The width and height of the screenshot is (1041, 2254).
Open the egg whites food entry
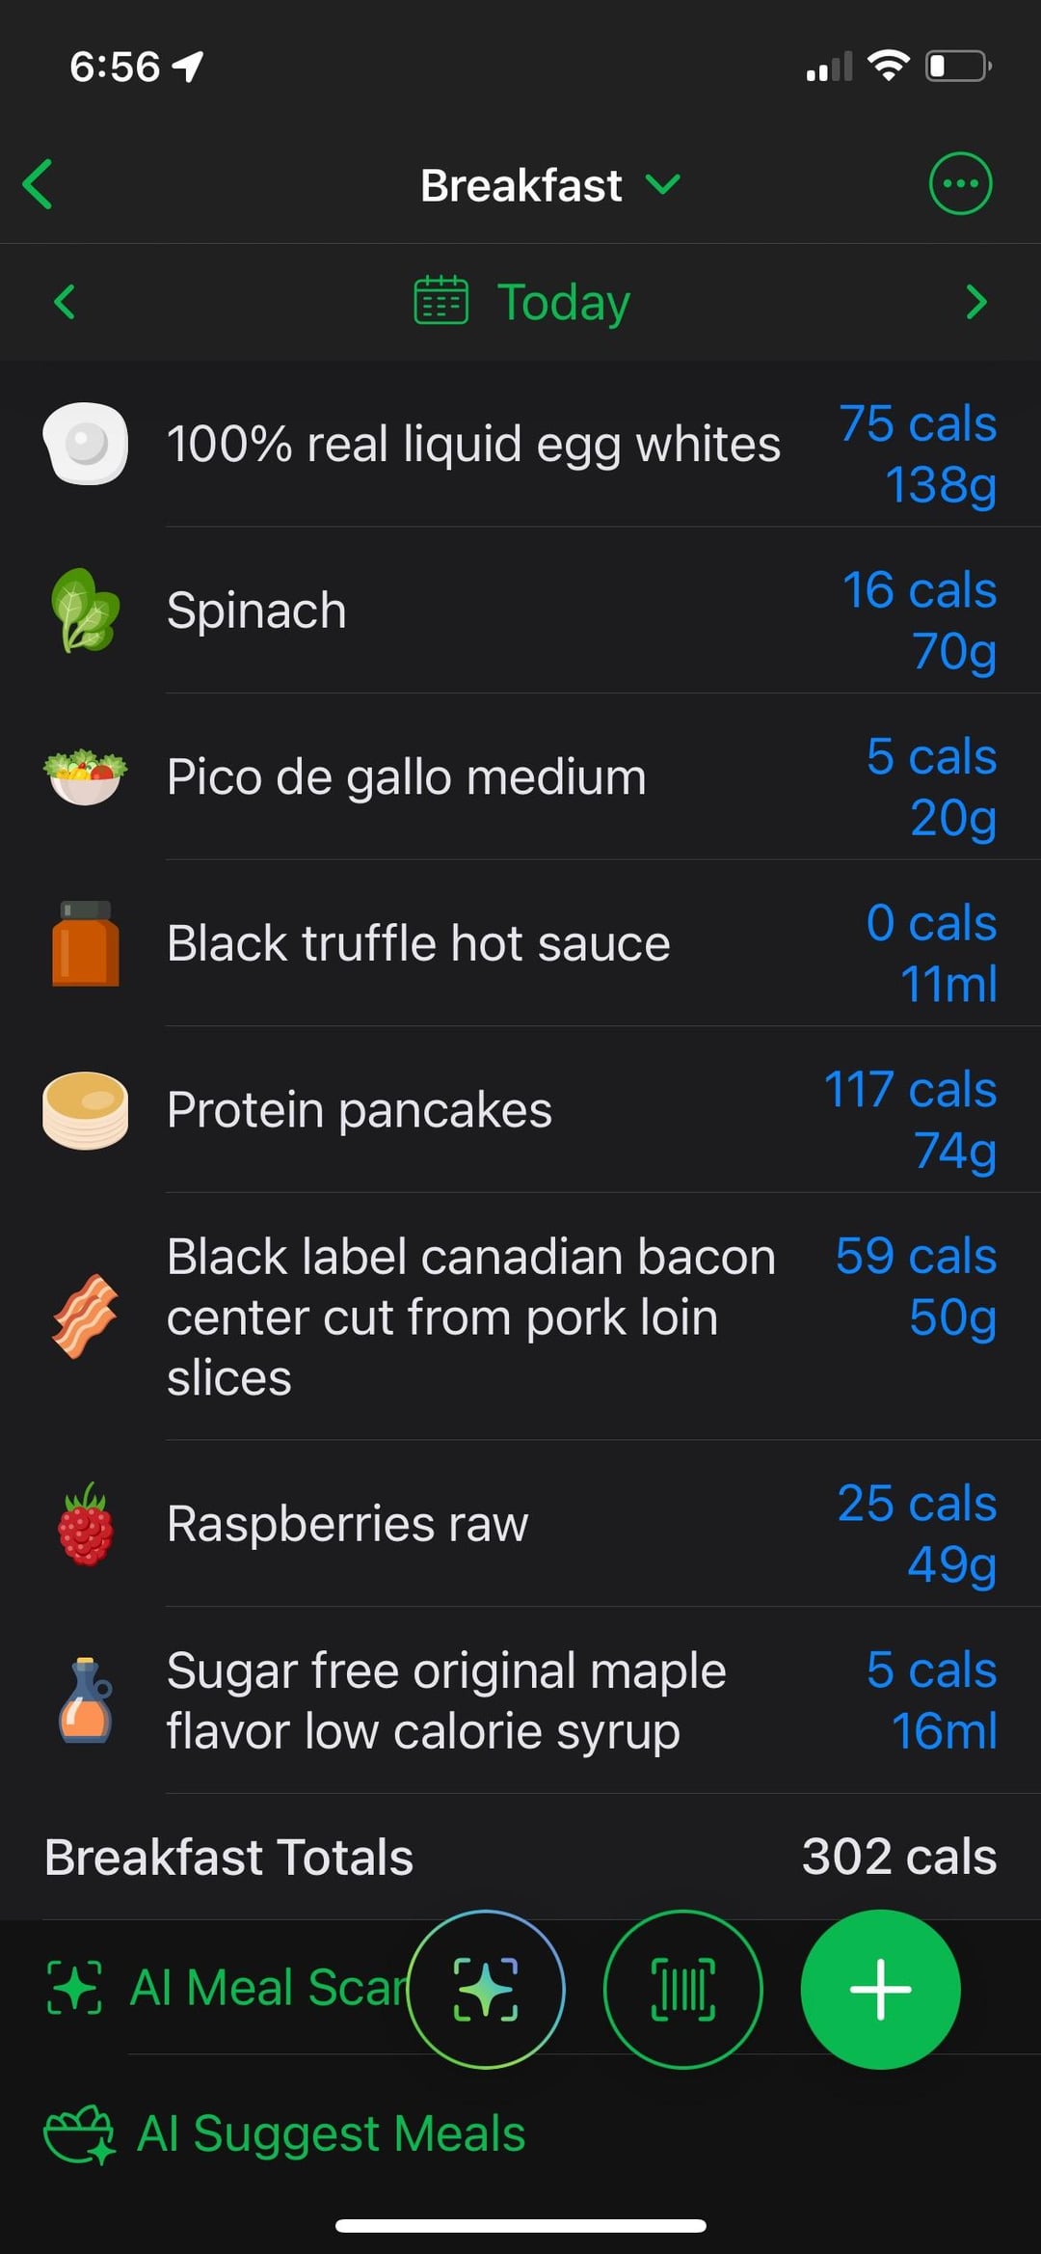(472, 445)
